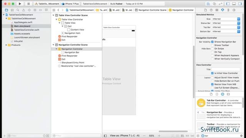Image resolution: width=246 pixels, height=138 pixels.
Task: Select TableViewController.swift file
Action: (27, 30)
